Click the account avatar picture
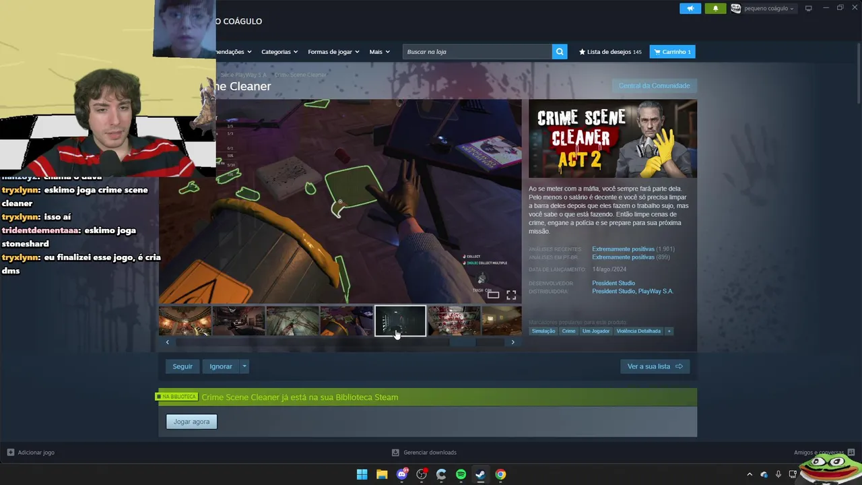This screenshot has width=862, height=485. [x=736, y=8]
